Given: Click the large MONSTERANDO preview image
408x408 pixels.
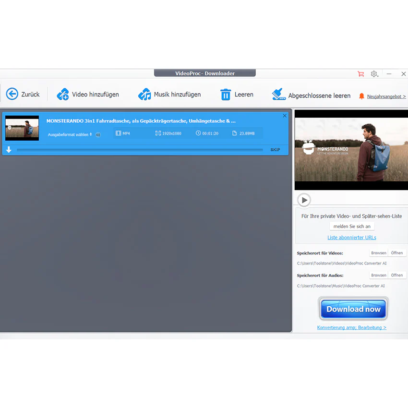Looking at the screenshot, I should pyautogui.click(x=351, y=150).
